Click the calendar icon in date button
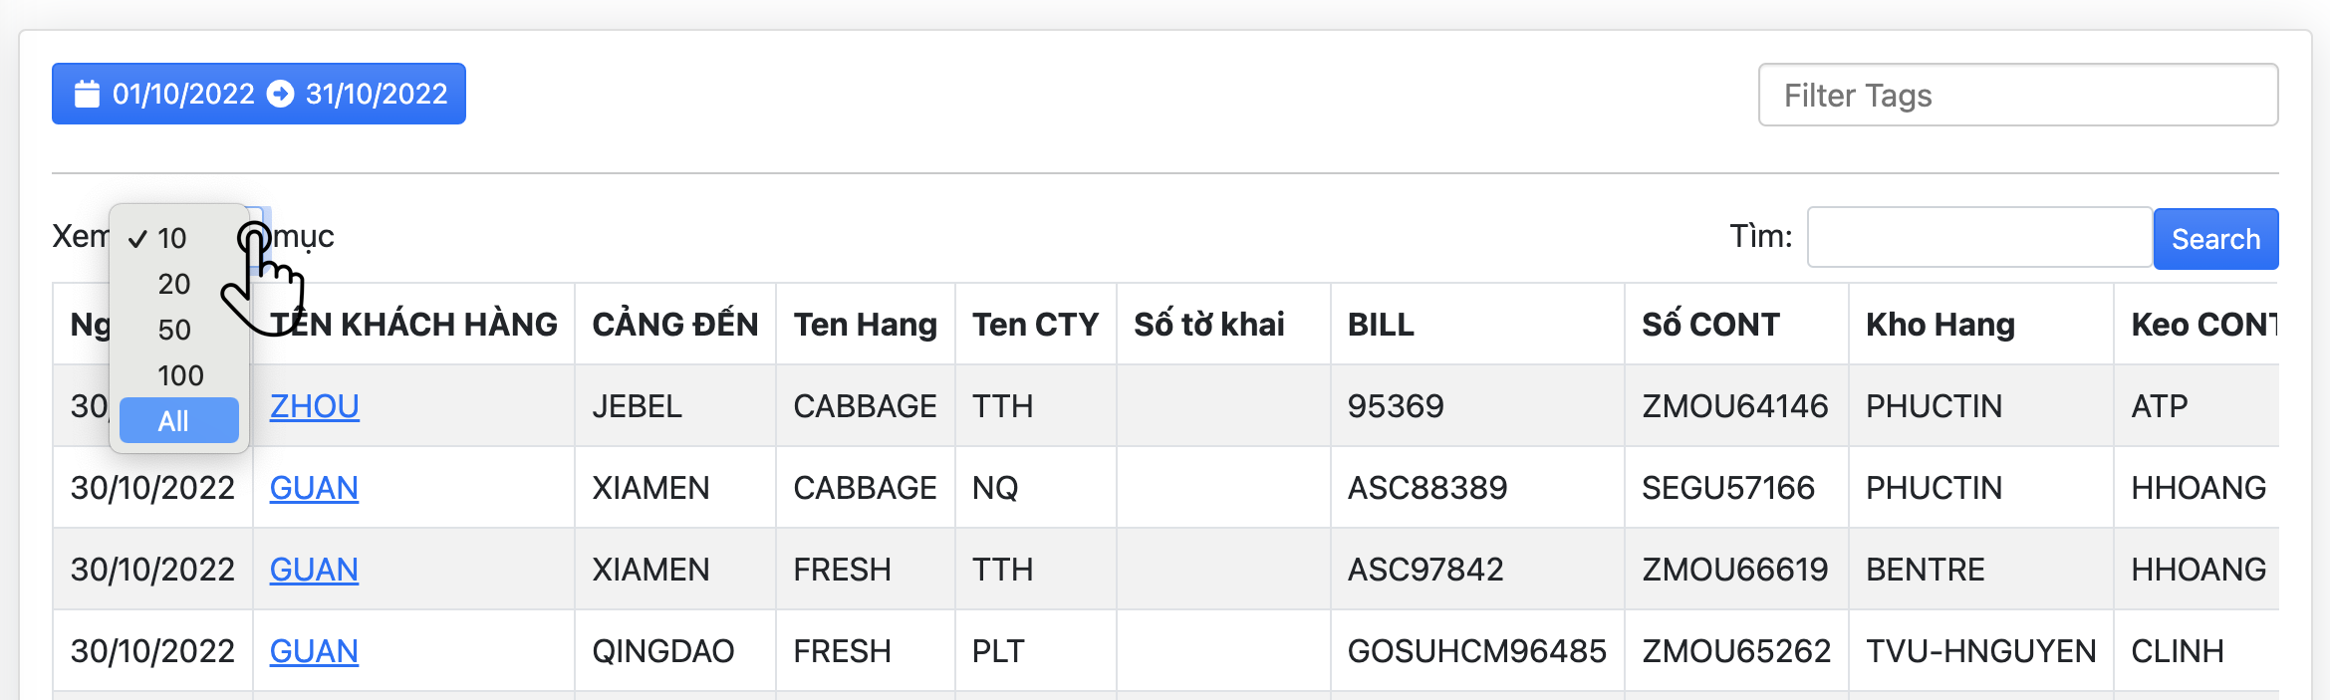The height and width of the screenshot is (700, 2330). pyautogui.click(x=88, y=94)
